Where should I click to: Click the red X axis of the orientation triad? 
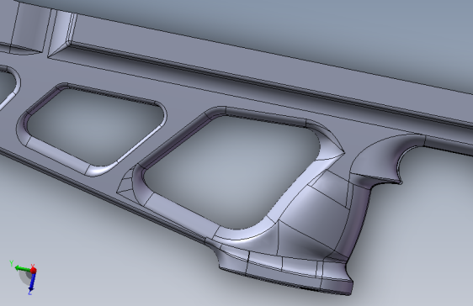[33, 270]
